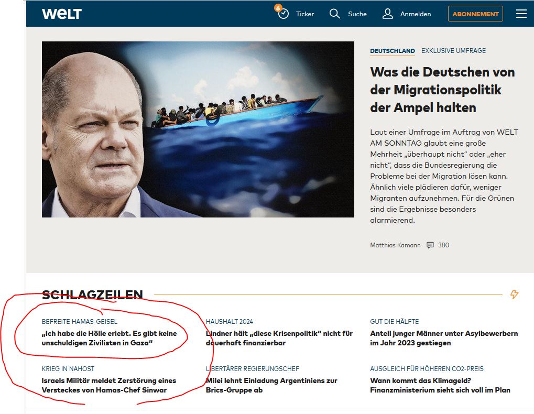Viewport: 534px width, 414px height.
Task: Select the Anmelden login link
Action: coord(416,14)
